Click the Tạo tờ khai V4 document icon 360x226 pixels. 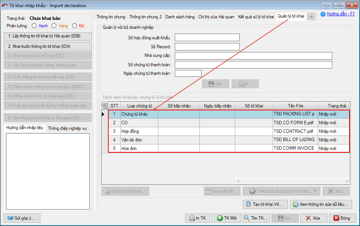249,204
